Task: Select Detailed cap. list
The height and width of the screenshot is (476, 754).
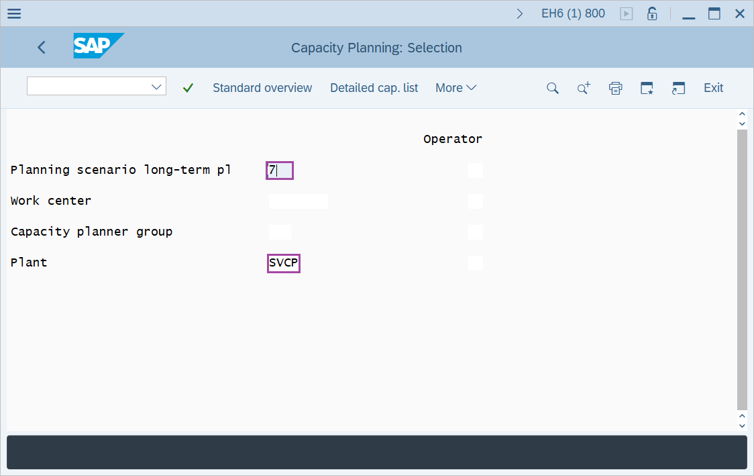Action: click(374, 88)
